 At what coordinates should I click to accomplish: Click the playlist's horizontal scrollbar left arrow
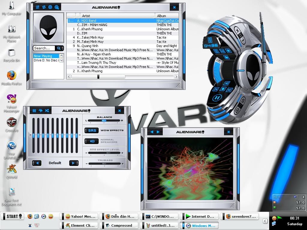pyautogui.click(x=69, y=77)
